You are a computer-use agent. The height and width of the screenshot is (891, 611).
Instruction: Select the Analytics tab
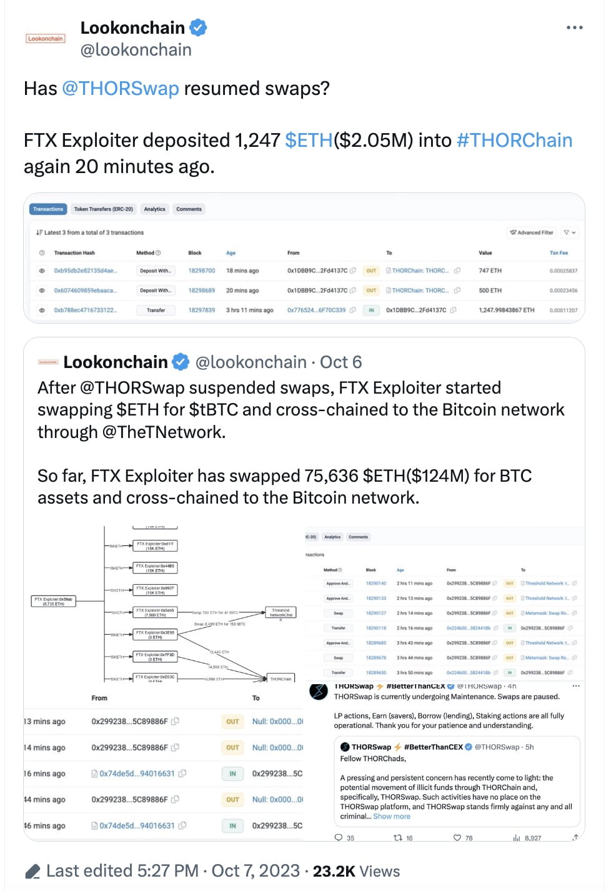tap(154, 209)
